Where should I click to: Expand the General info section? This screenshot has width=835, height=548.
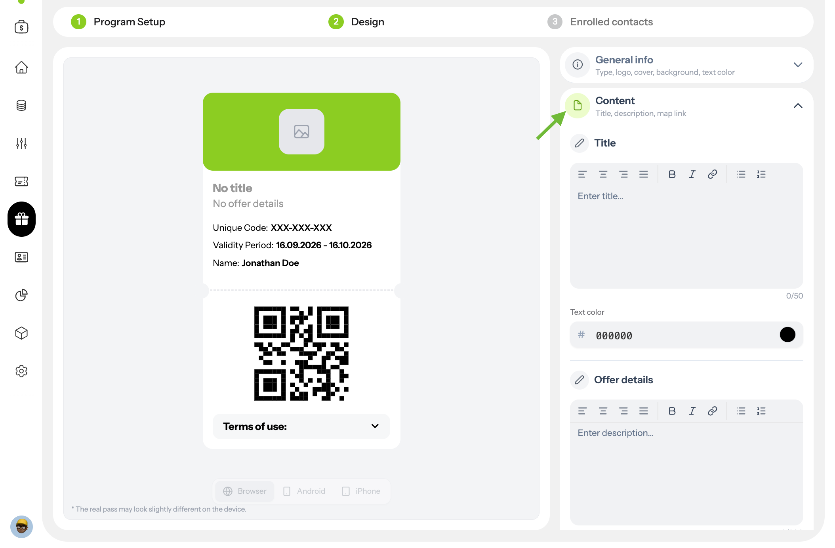coord(686,65)
